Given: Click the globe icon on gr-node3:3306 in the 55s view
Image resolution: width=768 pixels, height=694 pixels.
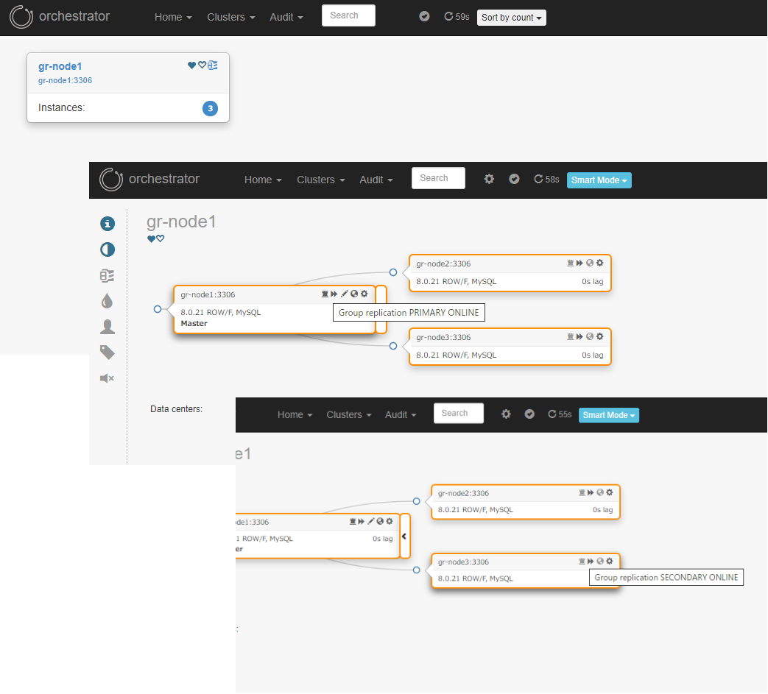Looking at the screenshot, I should click(600, 561).
